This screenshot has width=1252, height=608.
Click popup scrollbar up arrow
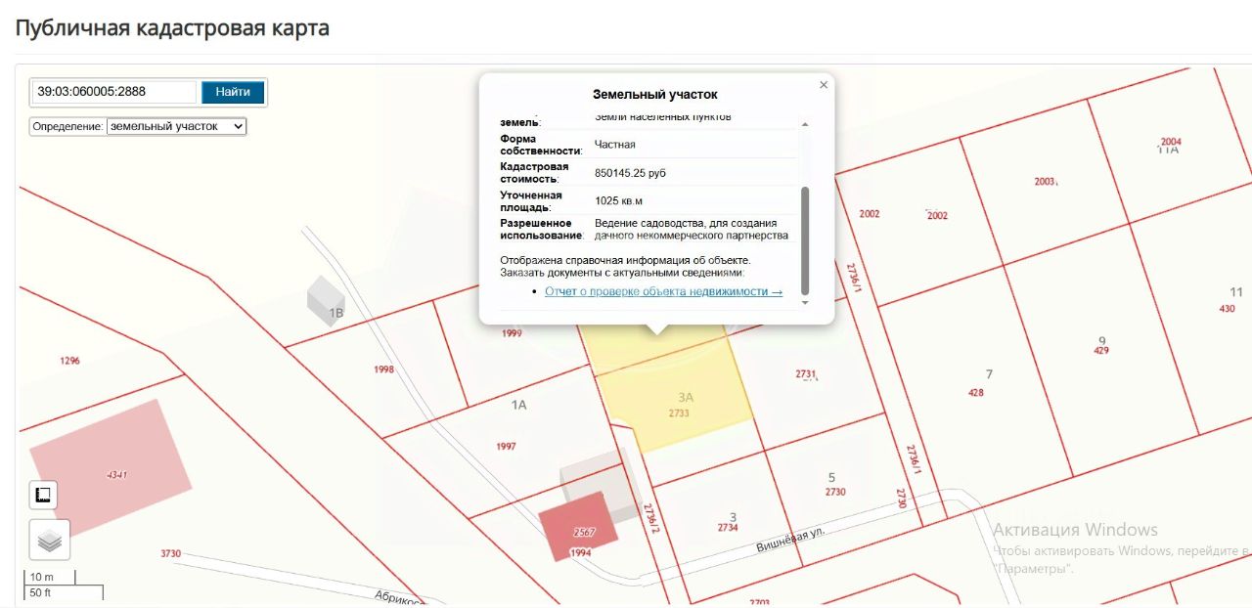click(805, 124)
